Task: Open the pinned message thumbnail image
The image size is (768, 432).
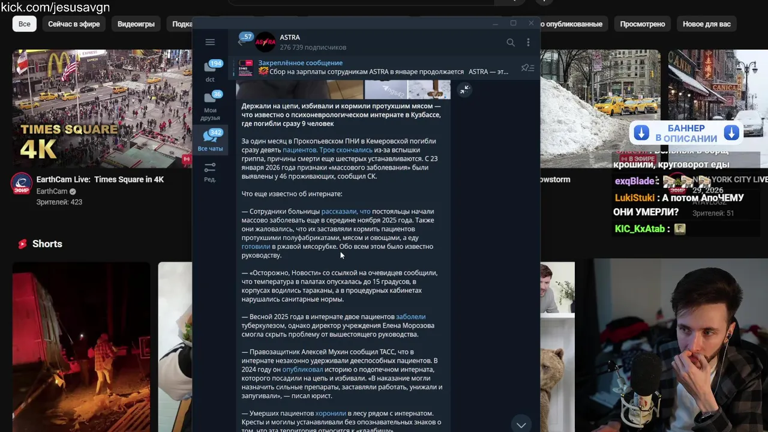Action: pos(245,67)
